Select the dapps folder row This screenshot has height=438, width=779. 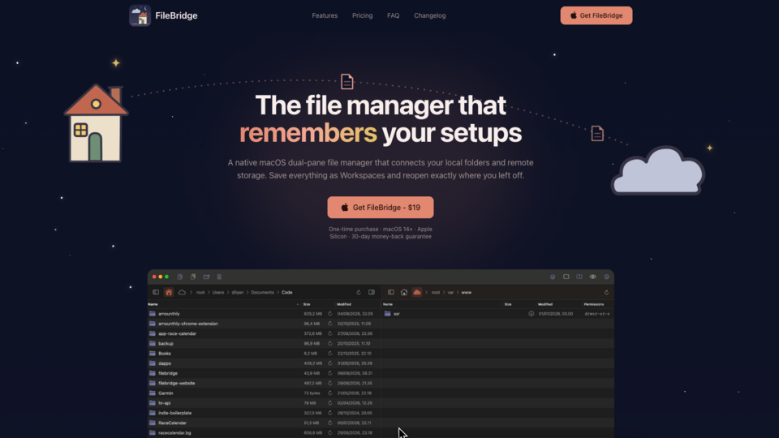point(265,363)
